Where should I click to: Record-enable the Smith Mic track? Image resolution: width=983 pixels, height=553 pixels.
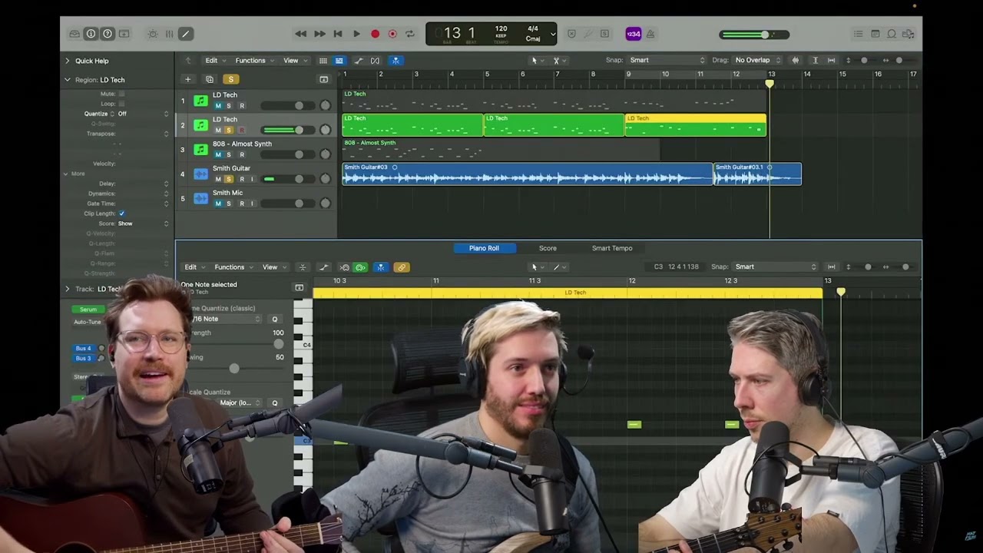(x=241, y=204)
